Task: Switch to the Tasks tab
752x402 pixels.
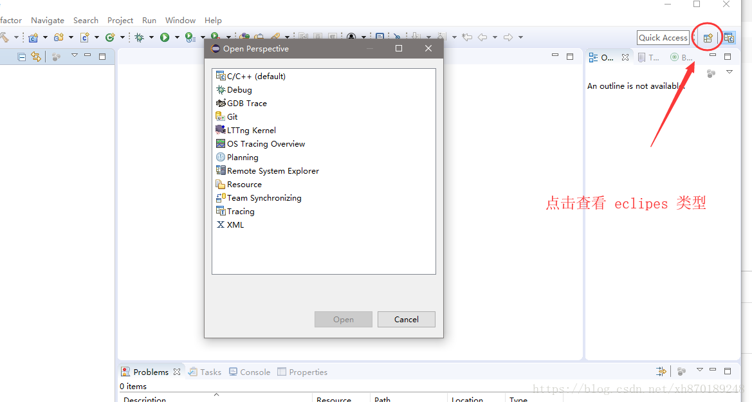Action: coord(205,372)
